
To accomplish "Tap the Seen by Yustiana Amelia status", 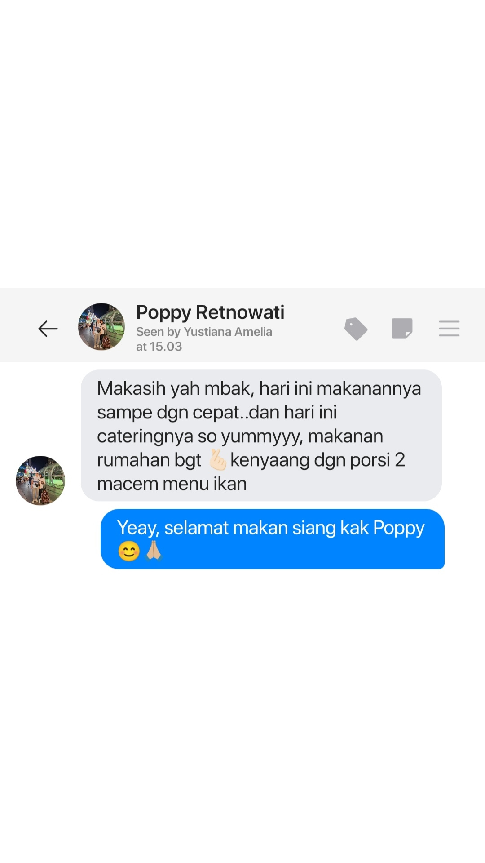I will tap(204, 332).
